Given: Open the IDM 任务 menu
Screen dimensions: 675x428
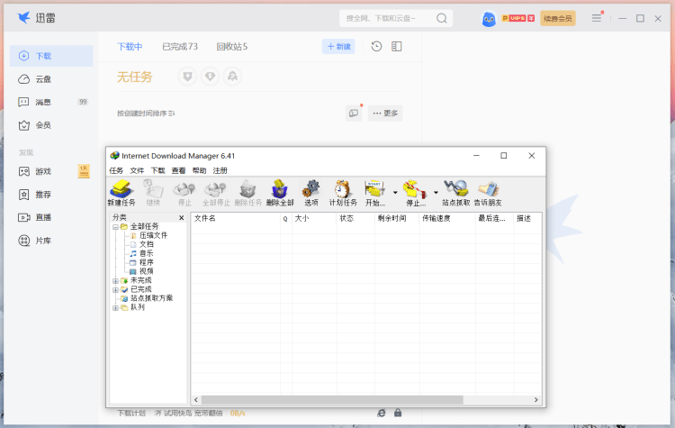Looking at the screenshot, I should coord(116,170).
